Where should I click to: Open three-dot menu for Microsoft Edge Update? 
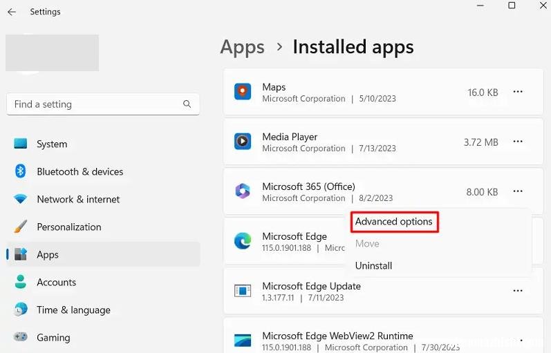point(518,291)
